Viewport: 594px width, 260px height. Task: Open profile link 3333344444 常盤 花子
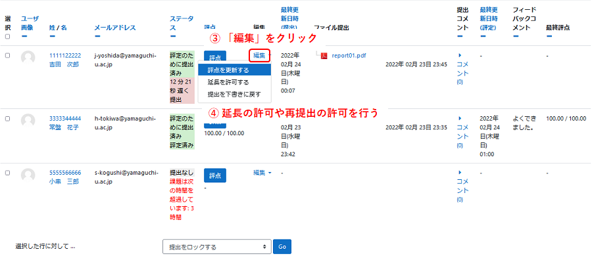click(64, 123)
